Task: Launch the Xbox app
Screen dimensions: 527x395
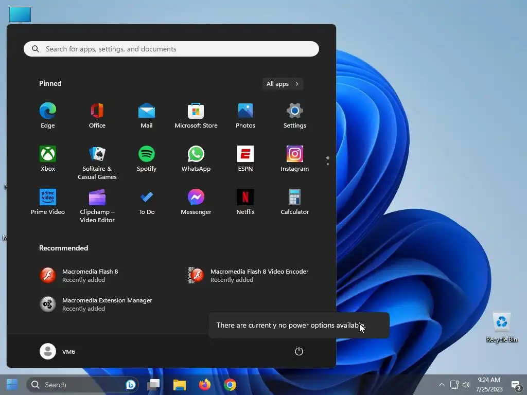Action: (48, 159)
